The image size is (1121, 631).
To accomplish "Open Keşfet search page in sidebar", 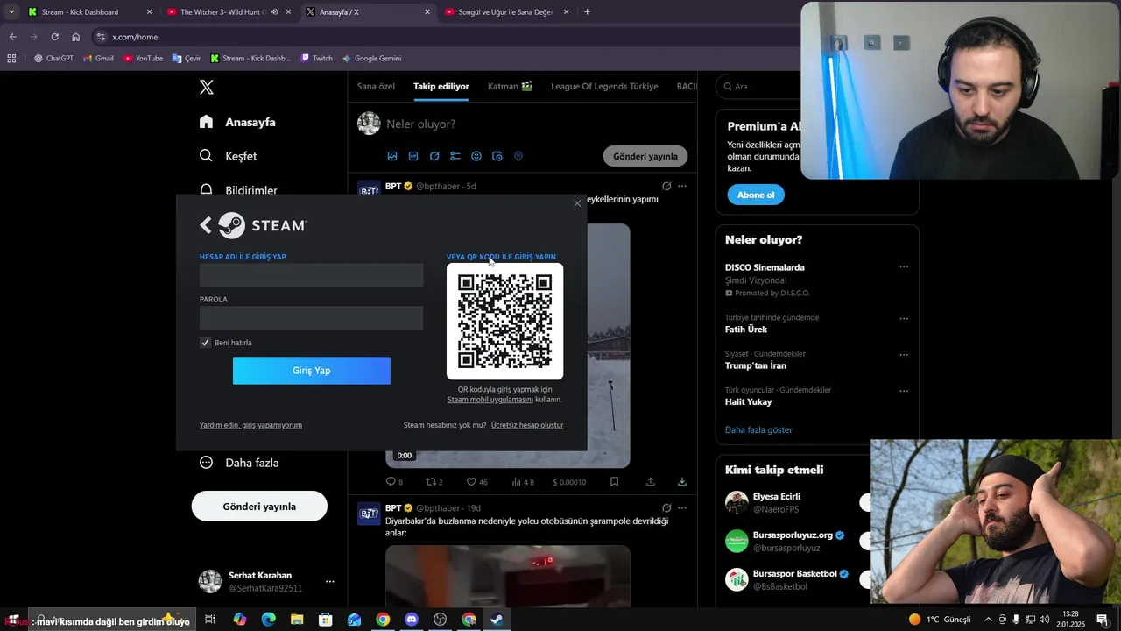I will click(x=228, y=156).
